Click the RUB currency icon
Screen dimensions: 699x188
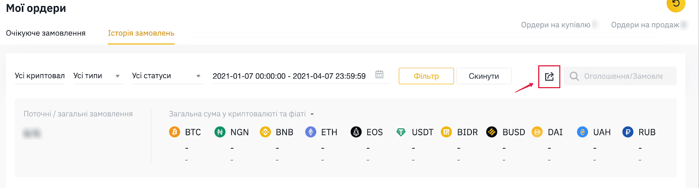(x=628, y=132)
